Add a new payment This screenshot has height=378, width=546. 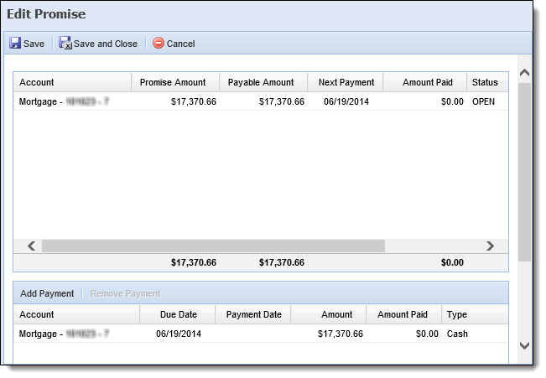47,294
